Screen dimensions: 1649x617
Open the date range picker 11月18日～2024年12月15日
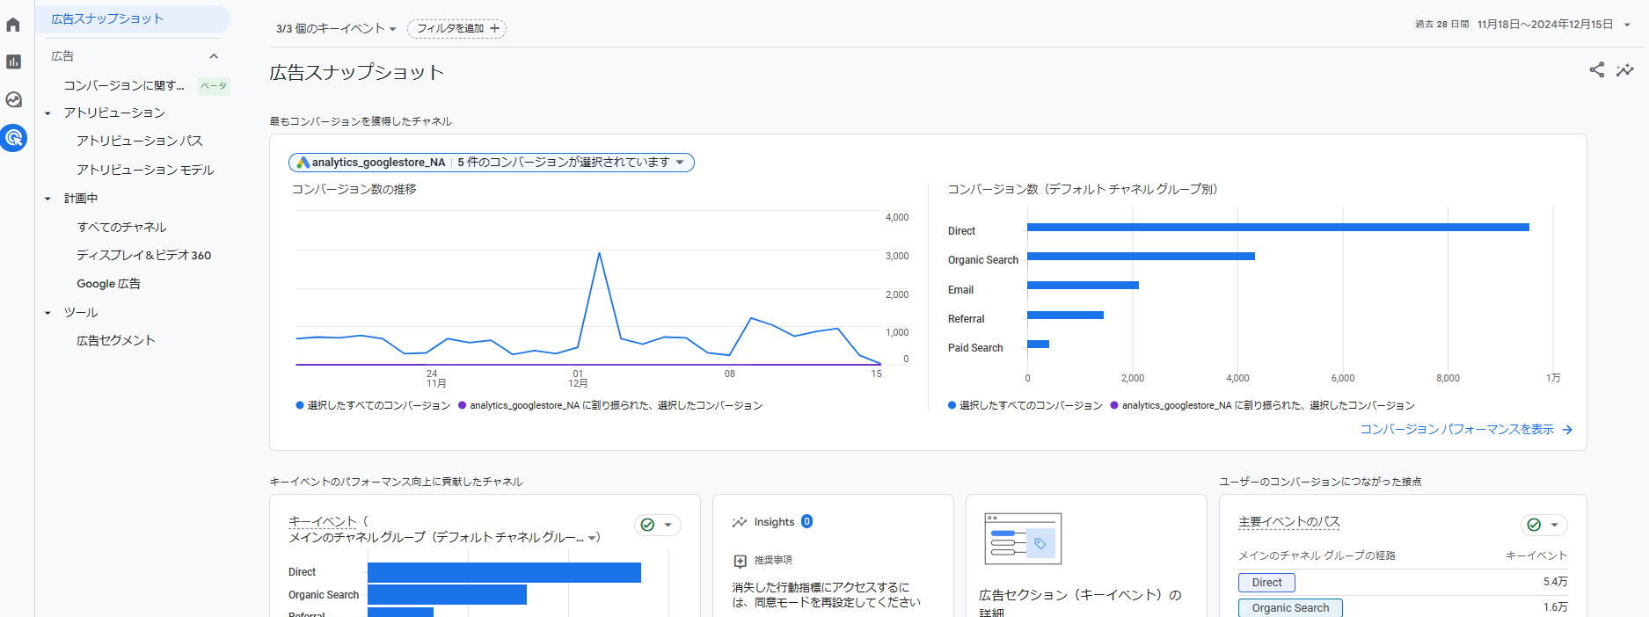pos(1553,25)
